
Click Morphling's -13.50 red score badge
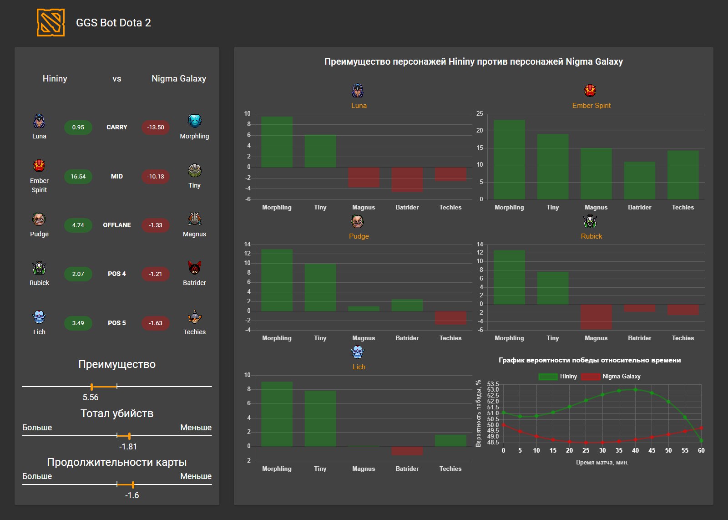click(156, 127)
